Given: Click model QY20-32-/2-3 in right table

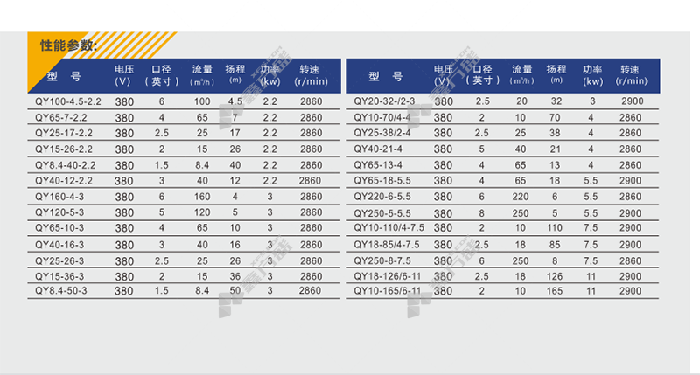Looking at the screenshot, I should click(x=384, y=101).
